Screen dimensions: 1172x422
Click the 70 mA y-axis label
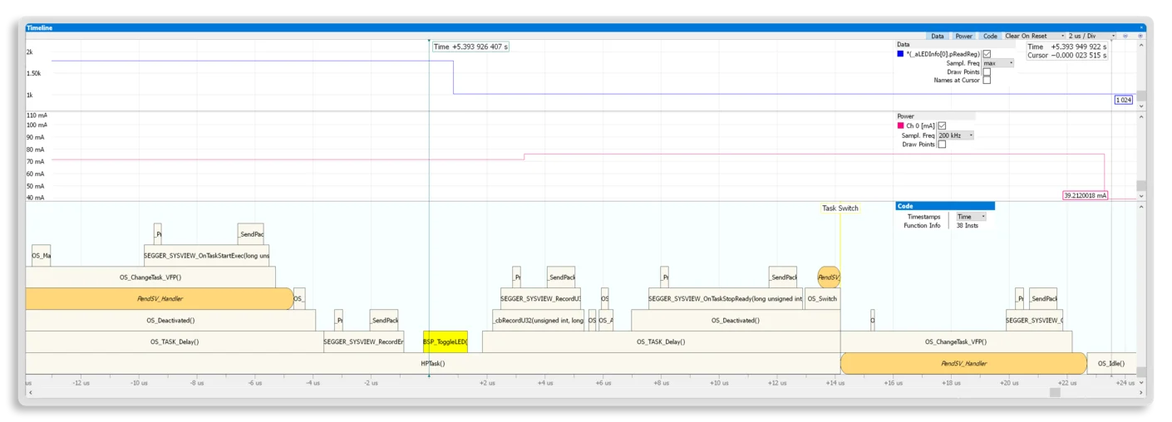[35, 162]
